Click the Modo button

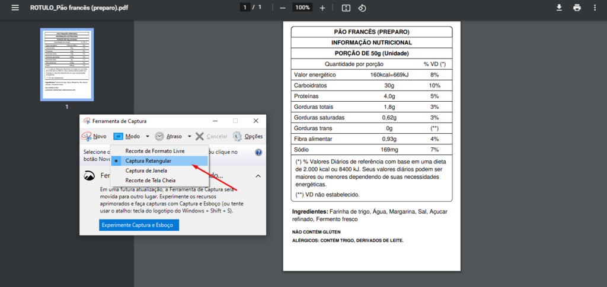tap(127, 136)
